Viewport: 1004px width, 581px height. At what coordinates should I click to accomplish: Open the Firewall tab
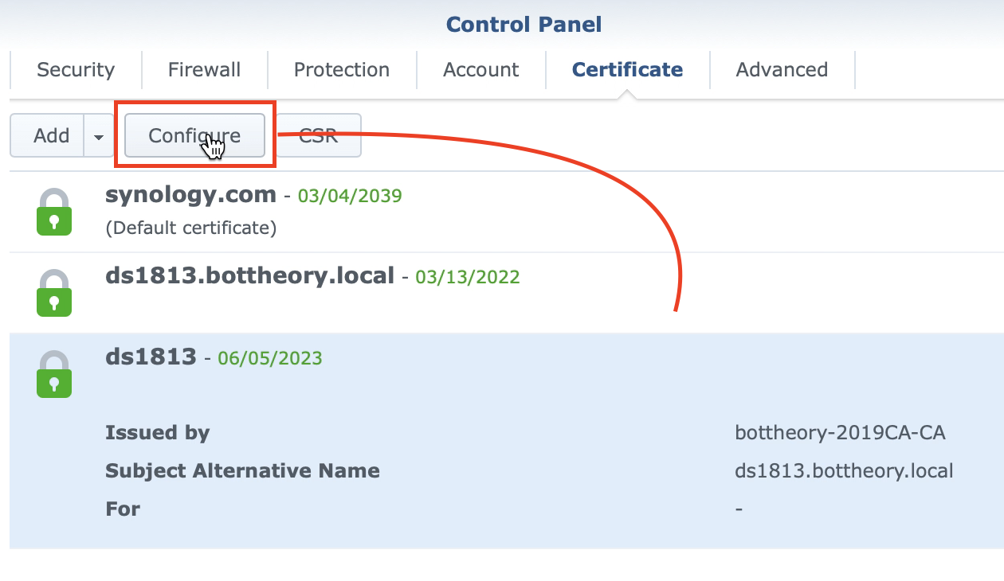[204, 70]
